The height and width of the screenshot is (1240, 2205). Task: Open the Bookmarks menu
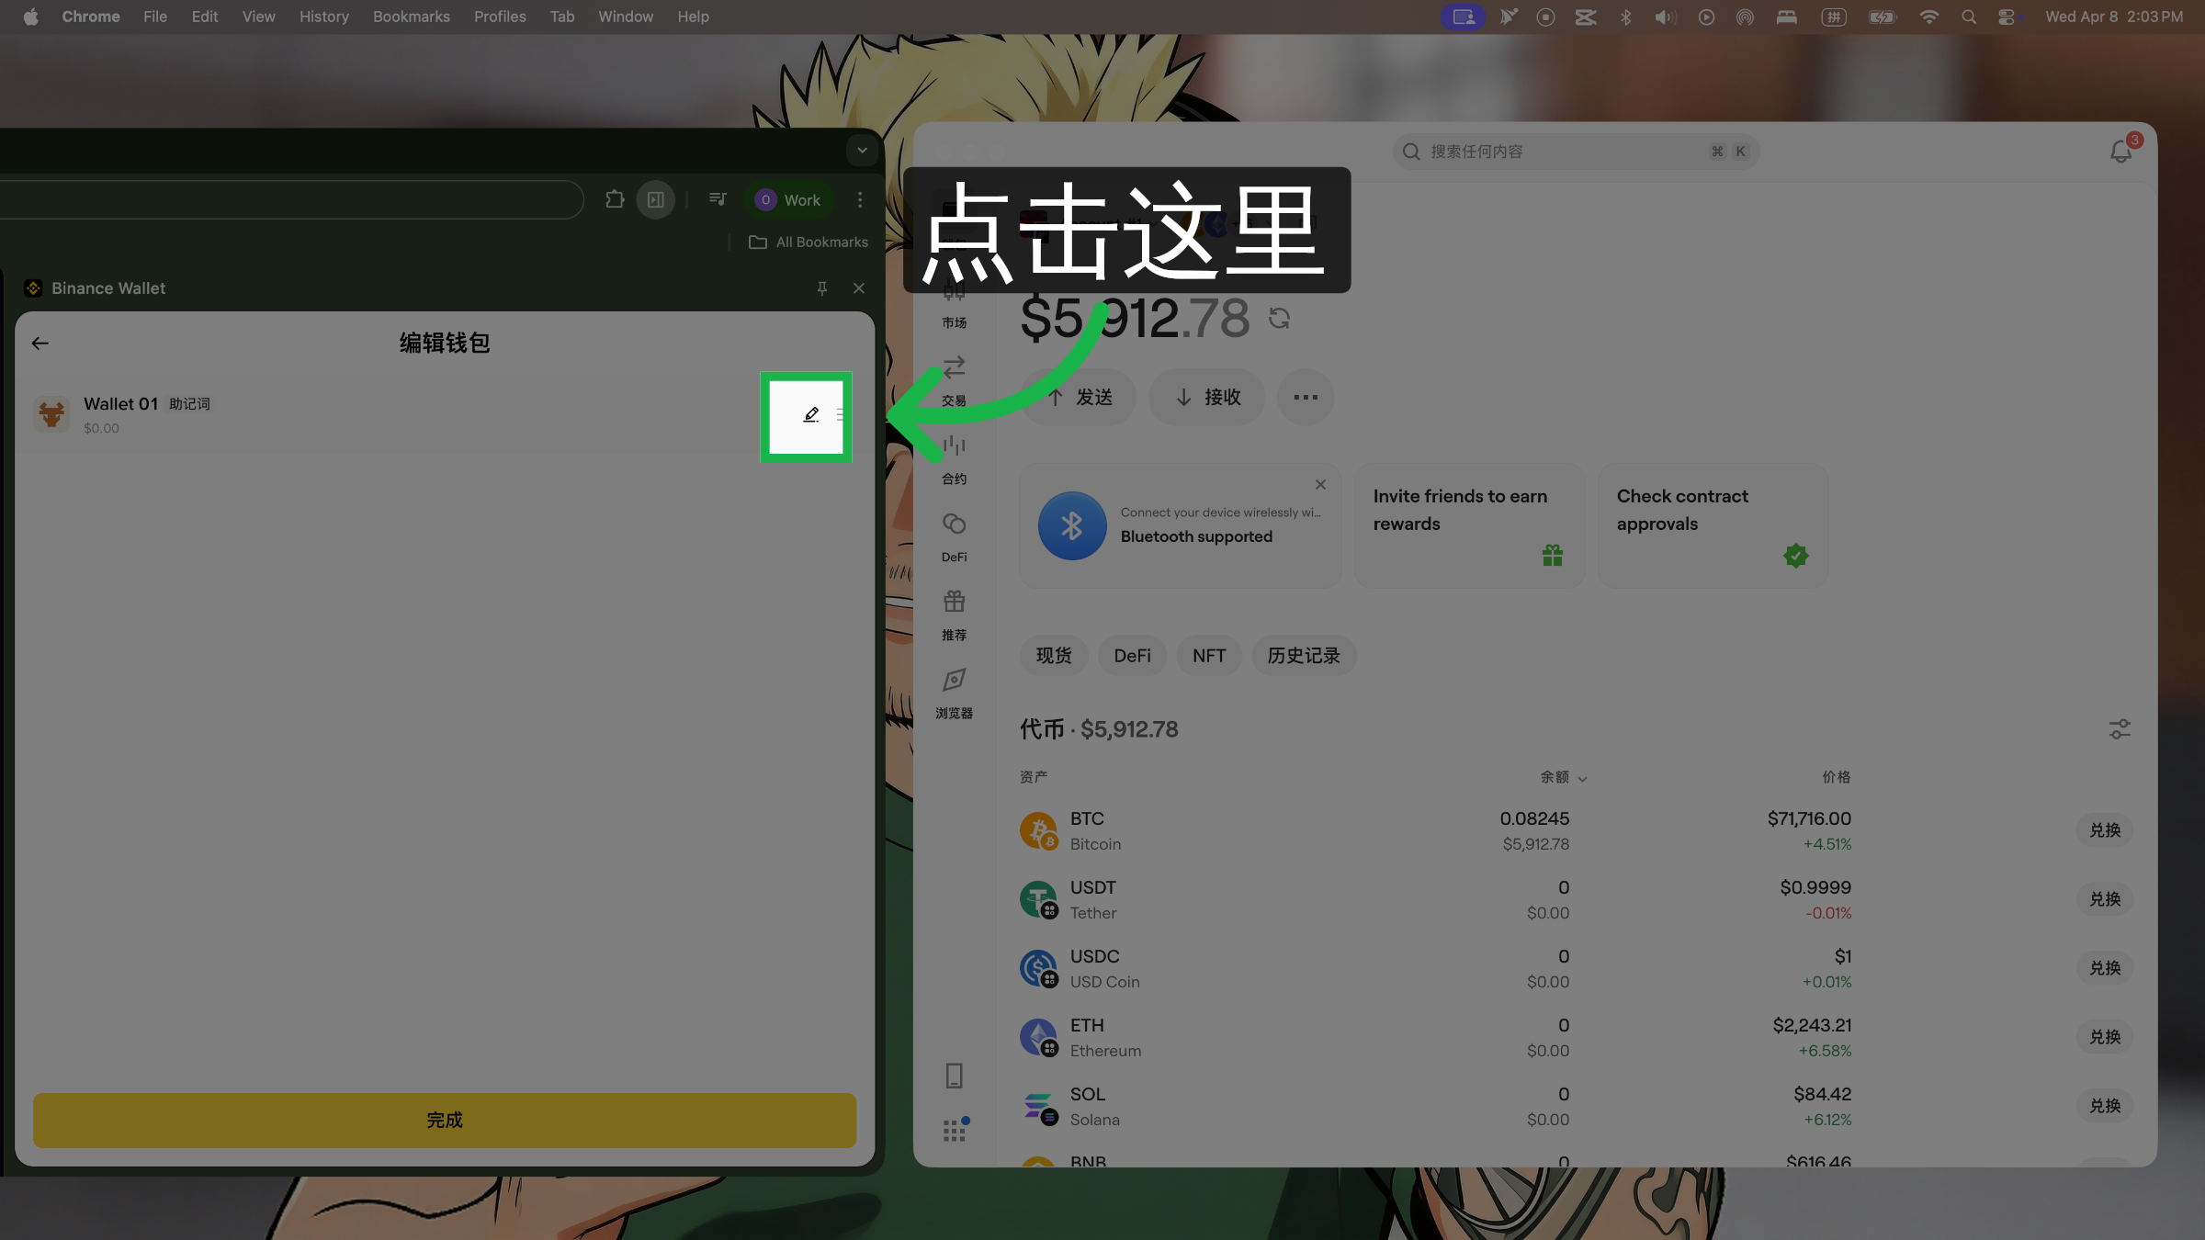pyautogui.click(x=411, y=17)
